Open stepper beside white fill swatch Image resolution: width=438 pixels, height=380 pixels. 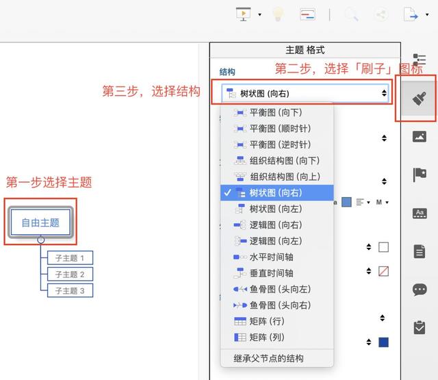[x=369, y=246]
